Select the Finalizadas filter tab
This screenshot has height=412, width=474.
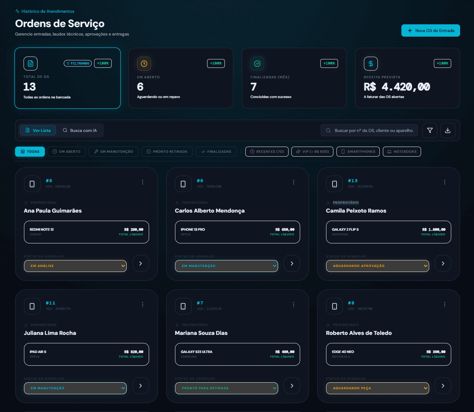pos(216,152)
